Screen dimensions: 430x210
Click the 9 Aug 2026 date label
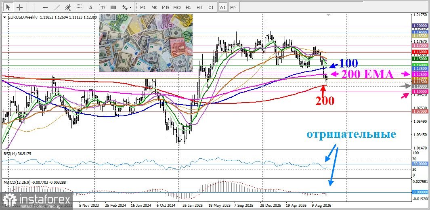coord(322,205)
